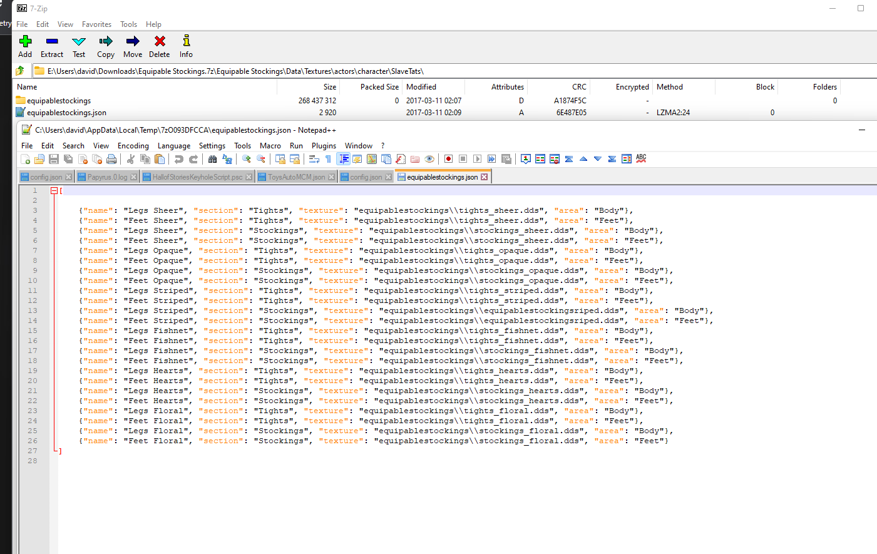877x554 pixels.
Task: Sort the archive list by Modified column
Action: point(421,87)
